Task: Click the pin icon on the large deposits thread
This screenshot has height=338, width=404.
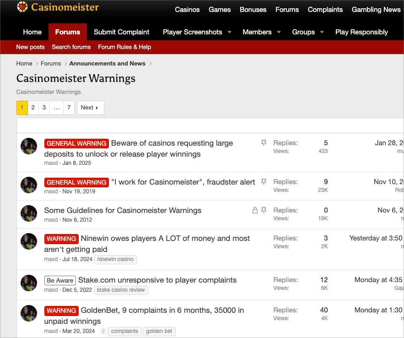Action: click(264, 142)
